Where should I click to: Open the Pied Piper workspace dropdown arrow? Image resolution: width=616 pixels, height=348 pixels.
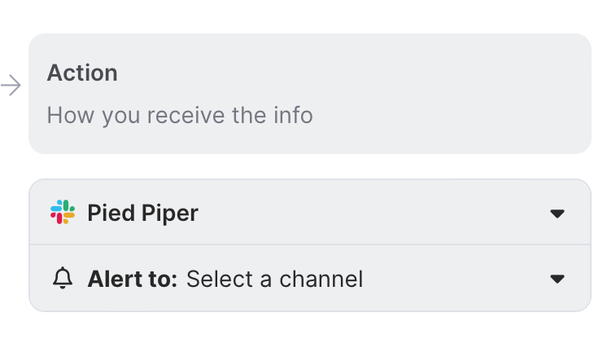point(557,214)
